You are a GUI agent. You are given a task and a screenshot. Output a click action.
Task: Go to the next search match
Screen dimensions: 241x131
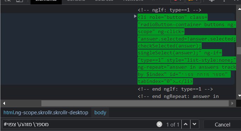194,124
